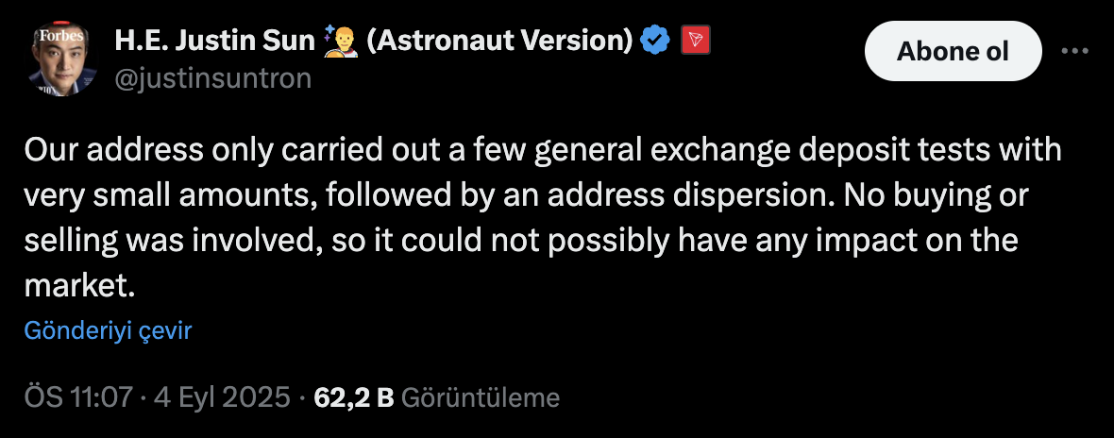Viewport: 1114px width, 438px height.
Task: Click the "Gönderiyi çevir" translate link
Action: coord(109,330)
